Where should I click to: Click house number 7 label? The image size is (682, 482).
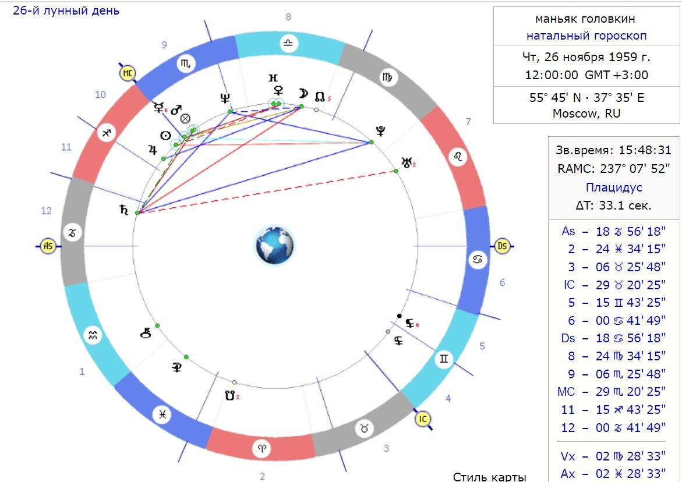click(x=468, y=121)
